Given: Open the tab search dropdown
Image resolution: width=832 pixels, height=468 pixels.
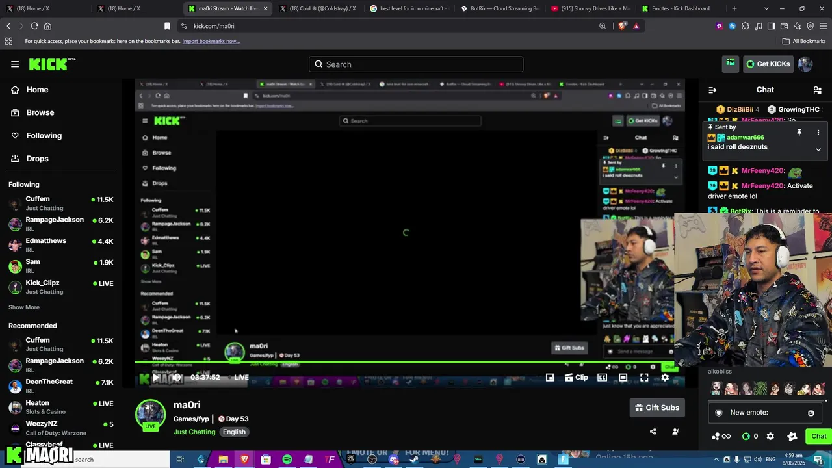Looking at the screenshot, I should [766, 8].
